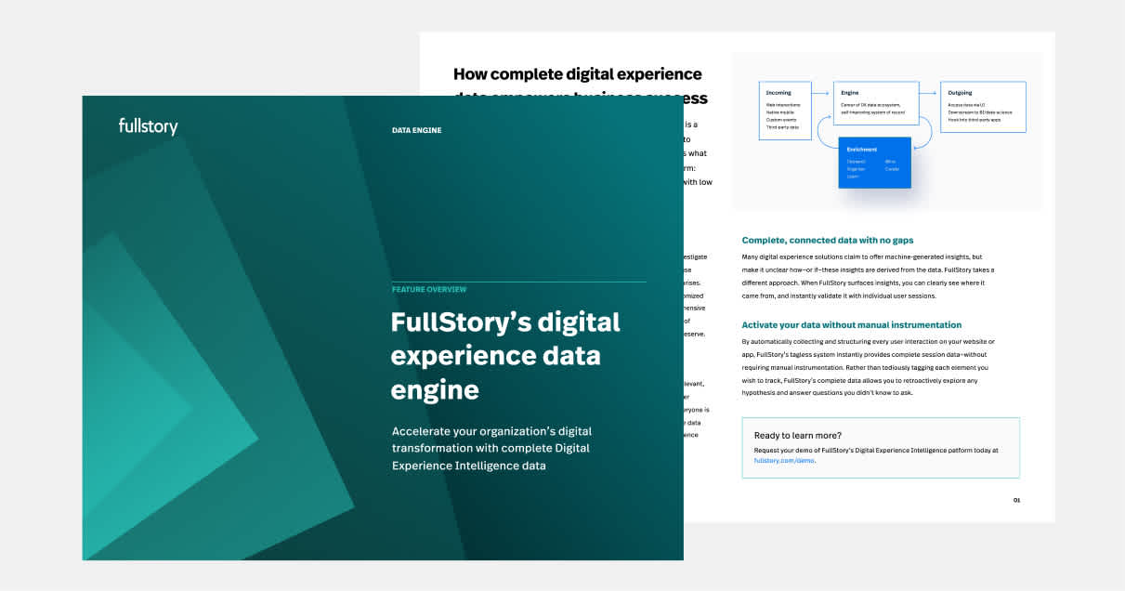Click the cover subtitle beginning "Accelerate your organization's"
This screenshot has height=591, width=1125.
tap(491, 449)
